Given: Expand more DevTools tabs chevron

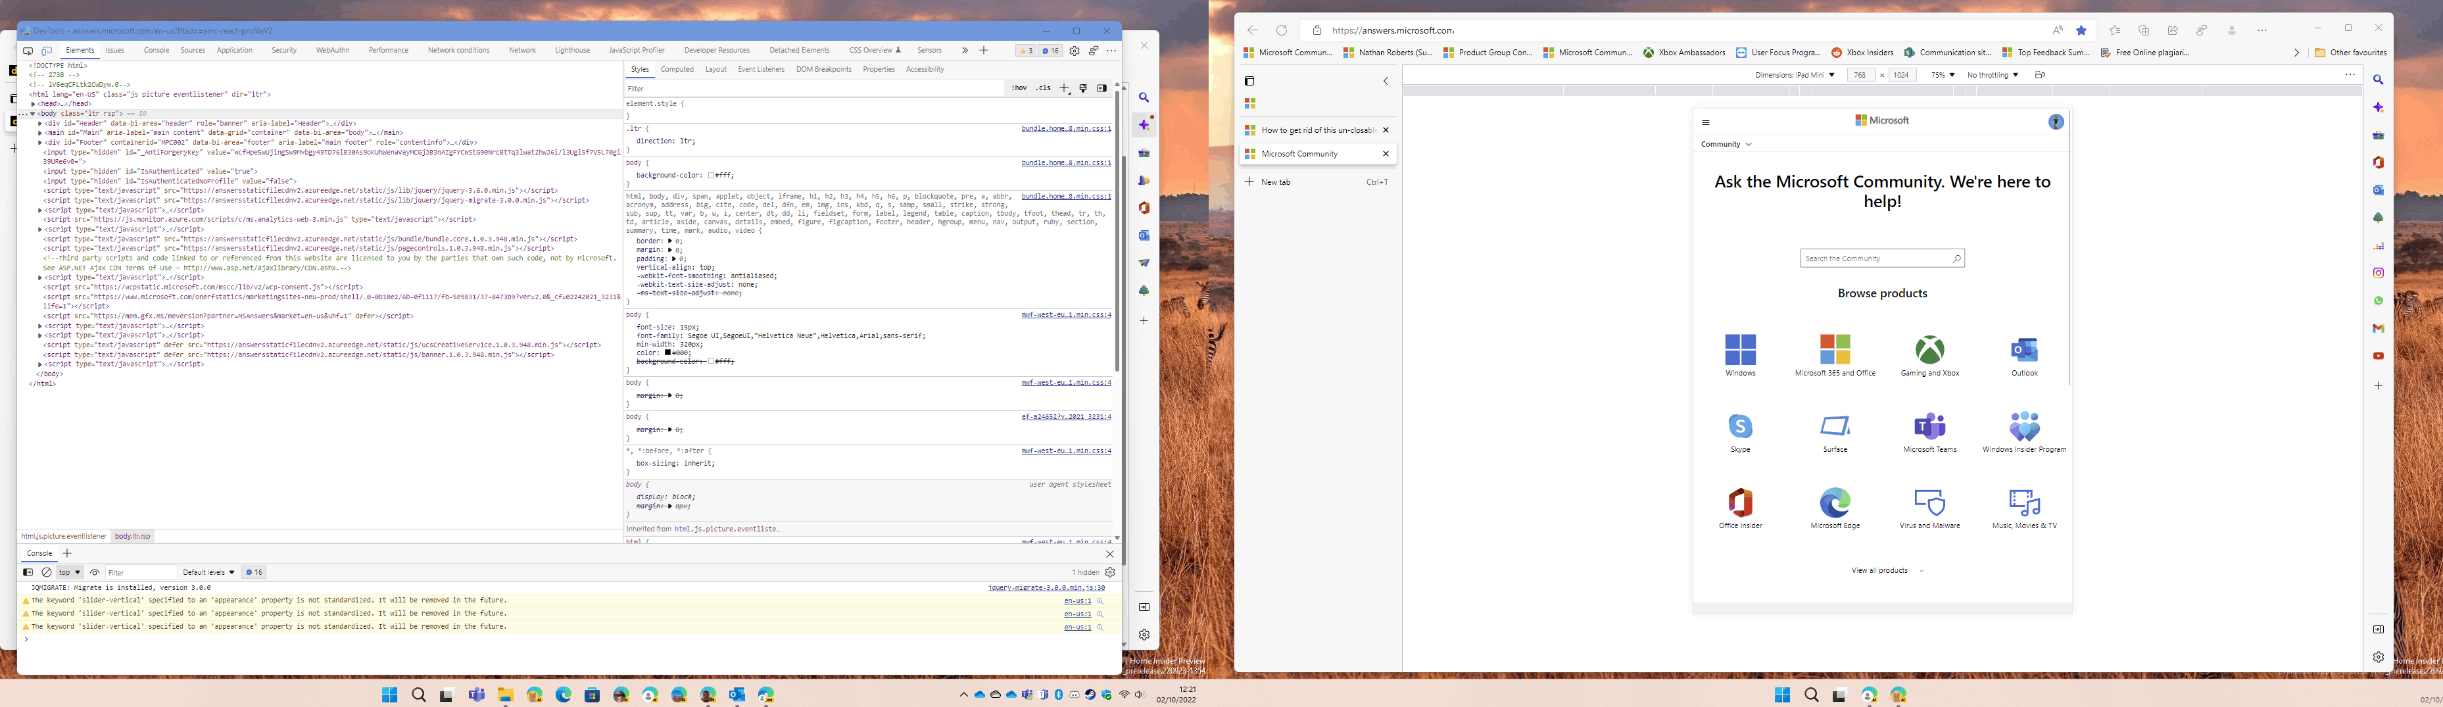Looking at the screenshot, I should tap(965, 50).
